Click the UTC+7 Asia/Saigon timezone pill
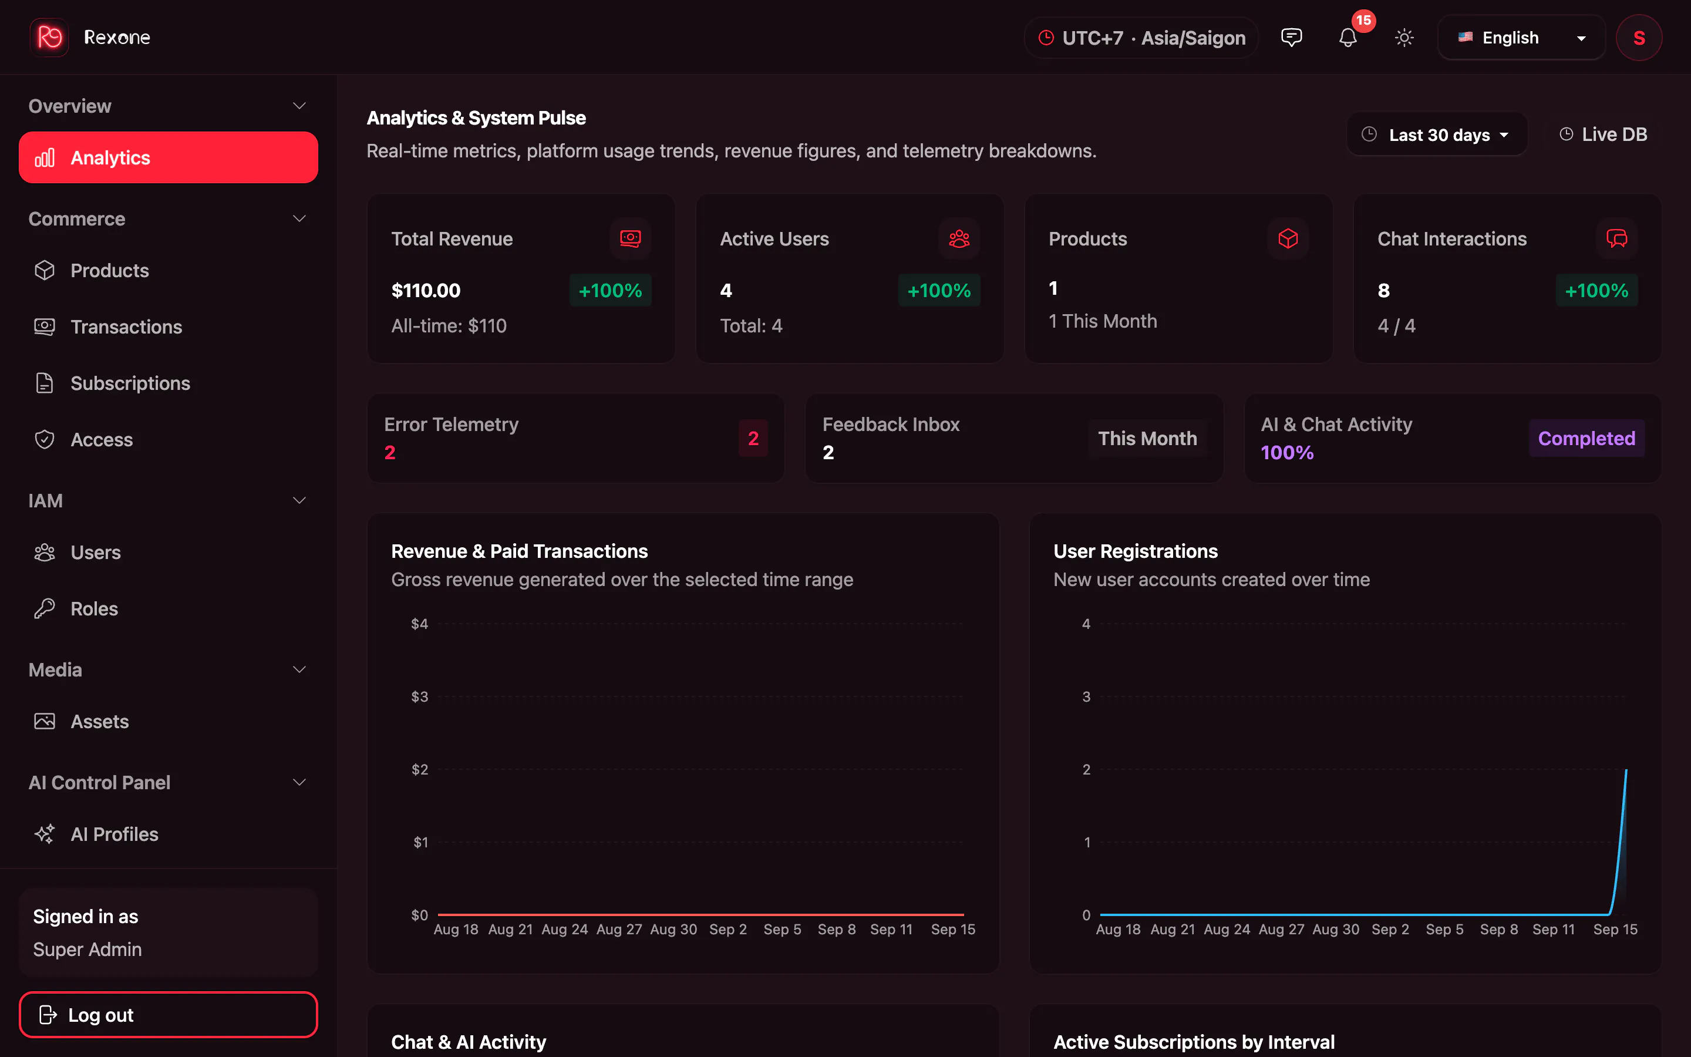 1141,38
